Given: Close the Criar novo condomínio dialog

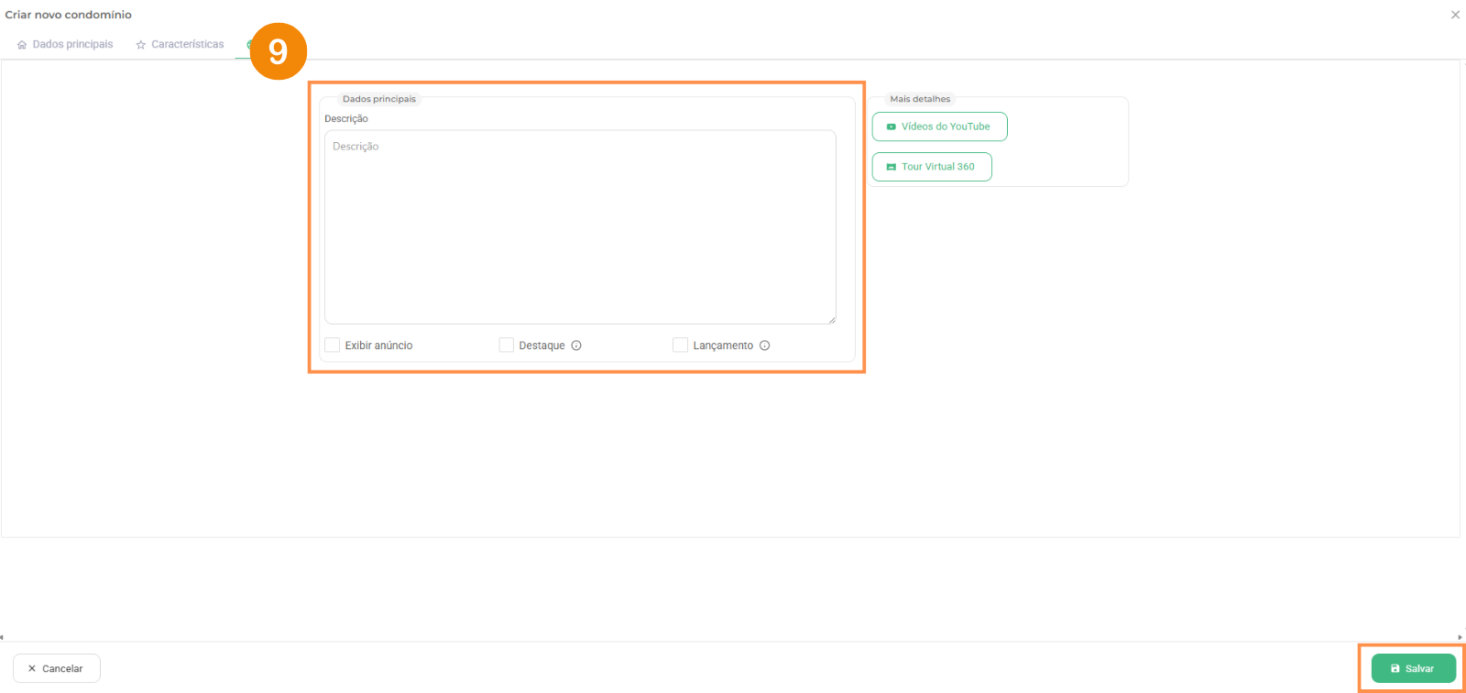Looking at the screenshot, I should pos(1455,15).
